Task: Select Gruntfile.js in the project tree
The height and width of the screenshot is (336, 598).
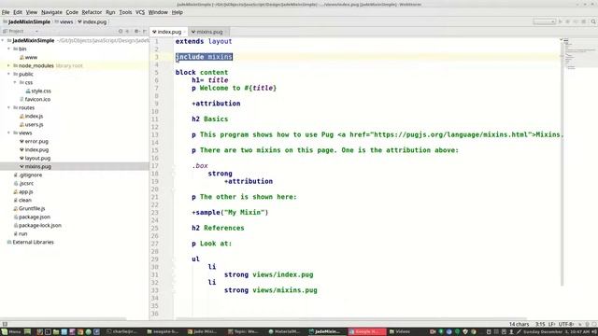Action: click(29, 208)
